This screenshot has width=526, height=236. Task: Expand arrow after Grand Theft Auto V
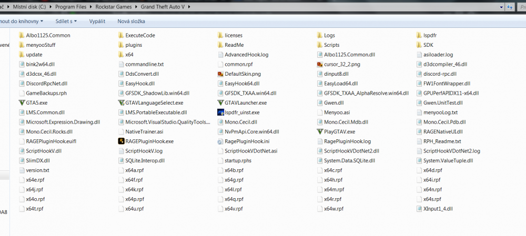pyautogui.click(x=189, y=7)
